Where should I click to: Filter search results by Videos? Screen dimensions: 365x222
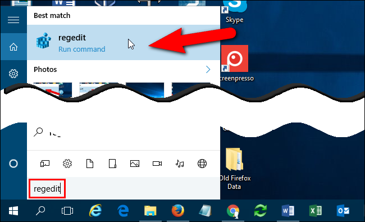pyautogui.click(x=157, y=164)
